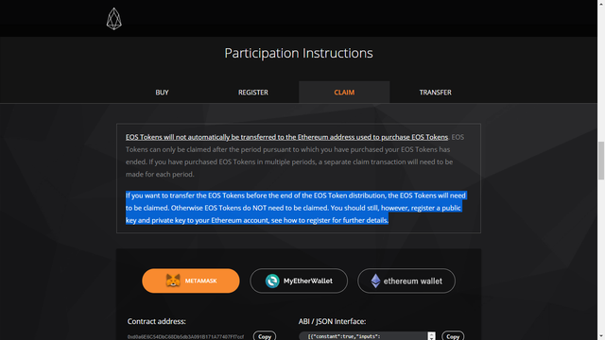
Task: Click the MyEtherWallet circular logo icon
Action: point(272,281)
